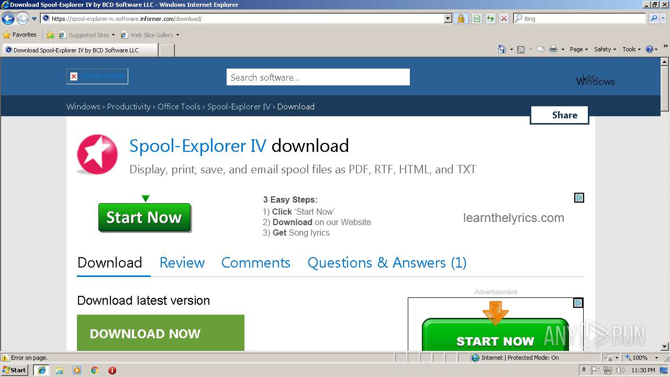Open the search provider dropdown arrow
The height and width of the screenshot is (377, 670).
[x=664, y=18]
